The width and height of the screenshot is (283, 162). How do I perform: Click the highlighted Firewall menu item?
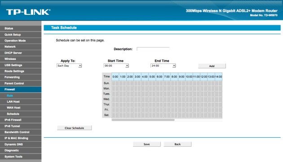21,90
